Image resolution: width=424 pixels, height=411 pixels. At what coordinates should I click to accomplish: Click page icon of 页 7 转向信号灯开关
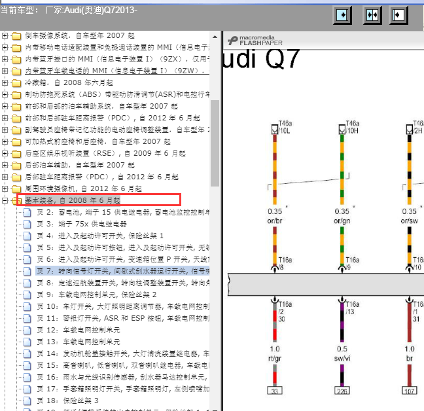click(x=27, y=271)
